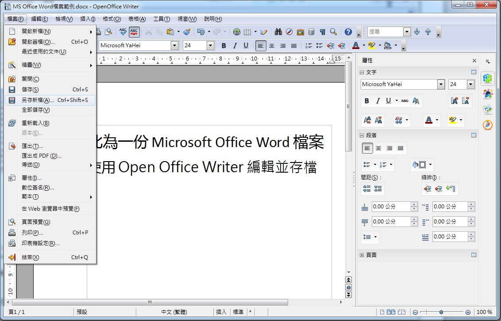This screenshot has height=321, width=501.
Task: Select 另存新檔 from the File menu
Action: pyautogui.click(x=38, y=100)
